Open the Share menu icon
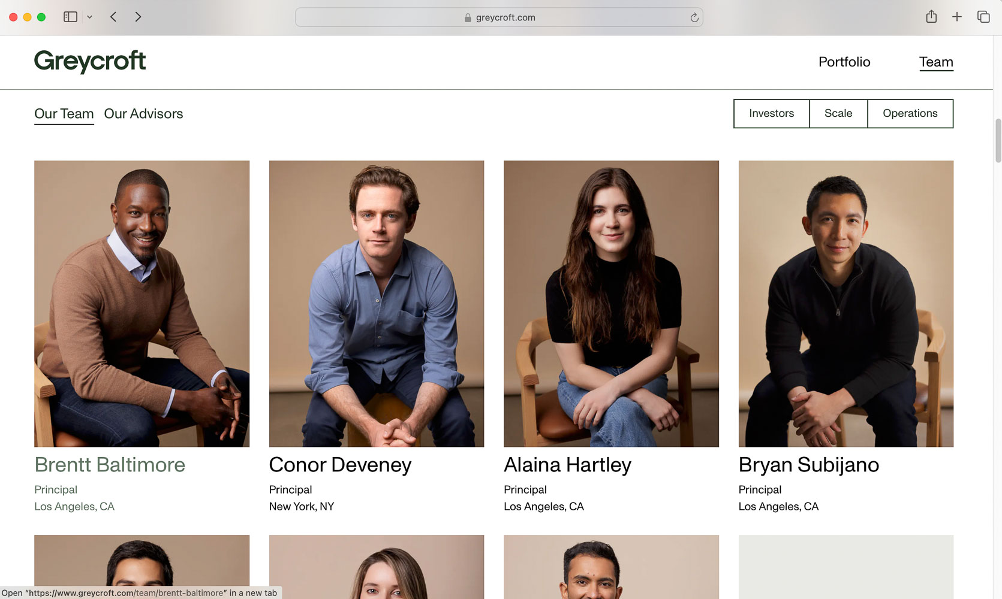 click(x=931, y=17)
